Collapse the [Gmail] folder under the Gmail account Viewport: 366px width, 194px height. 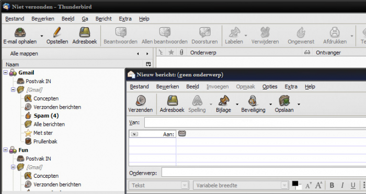[x=13, y=89]
